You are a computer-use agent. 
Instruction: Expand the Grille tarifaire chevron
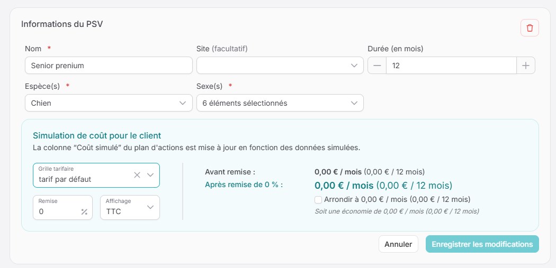click(150, 175)
